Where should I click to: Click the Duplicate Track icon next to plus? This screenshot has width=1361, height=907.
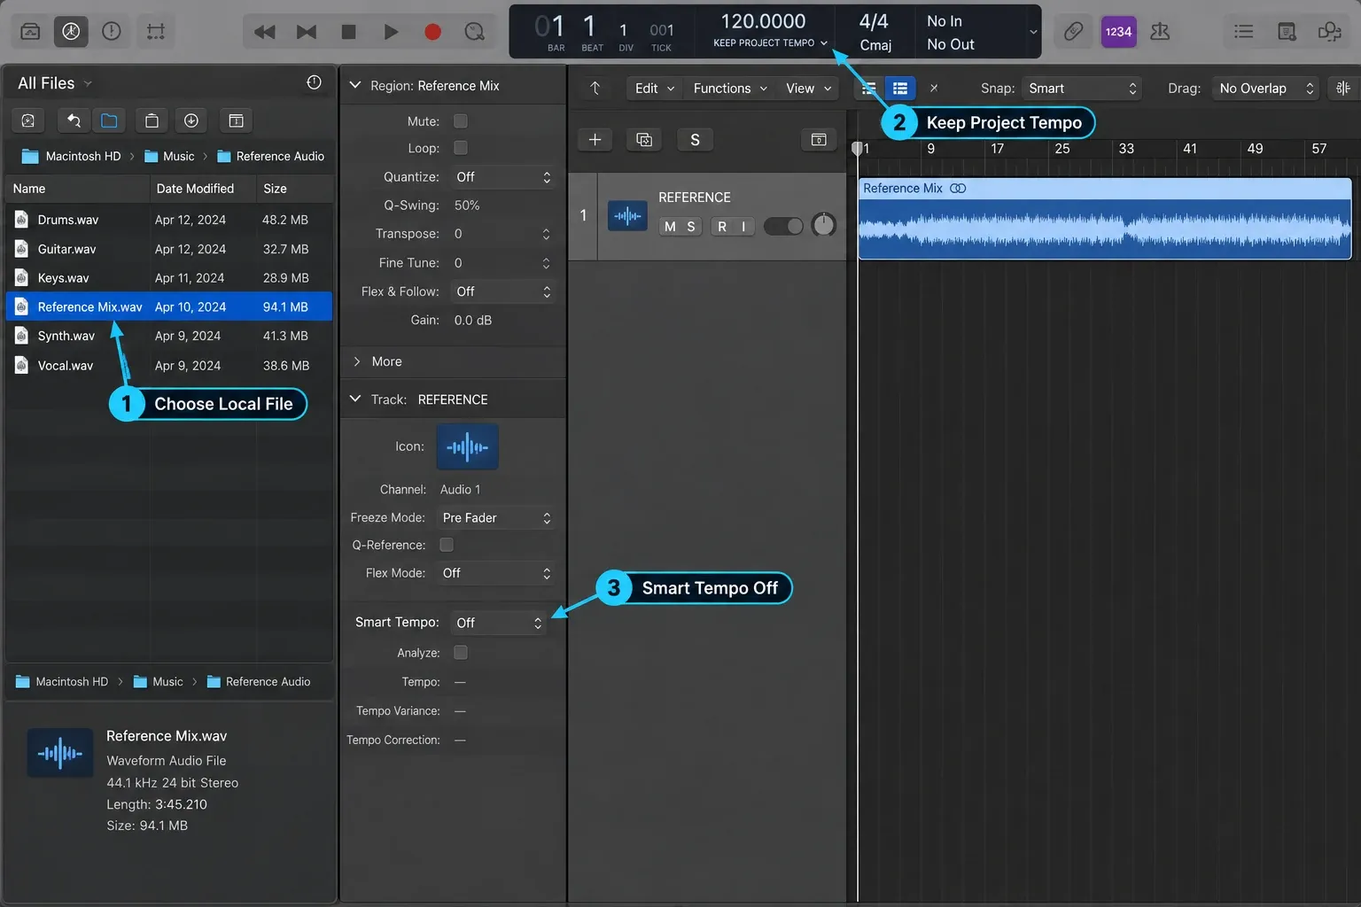tap(644, 140)
